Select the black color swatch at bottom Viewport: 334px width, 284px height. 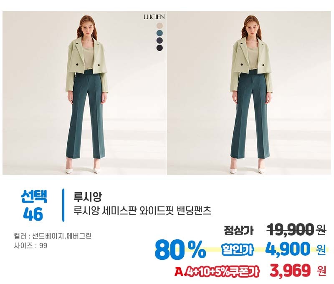159,48
